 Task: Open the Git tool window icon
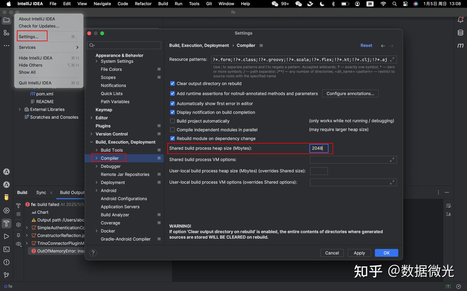click(x=6, y=275)
